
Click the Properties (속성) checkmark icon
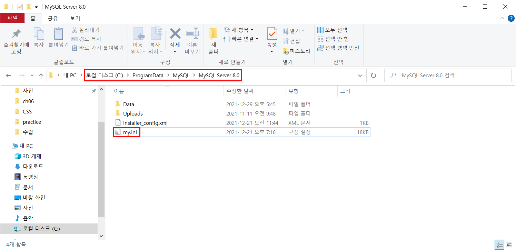point(272,34)
